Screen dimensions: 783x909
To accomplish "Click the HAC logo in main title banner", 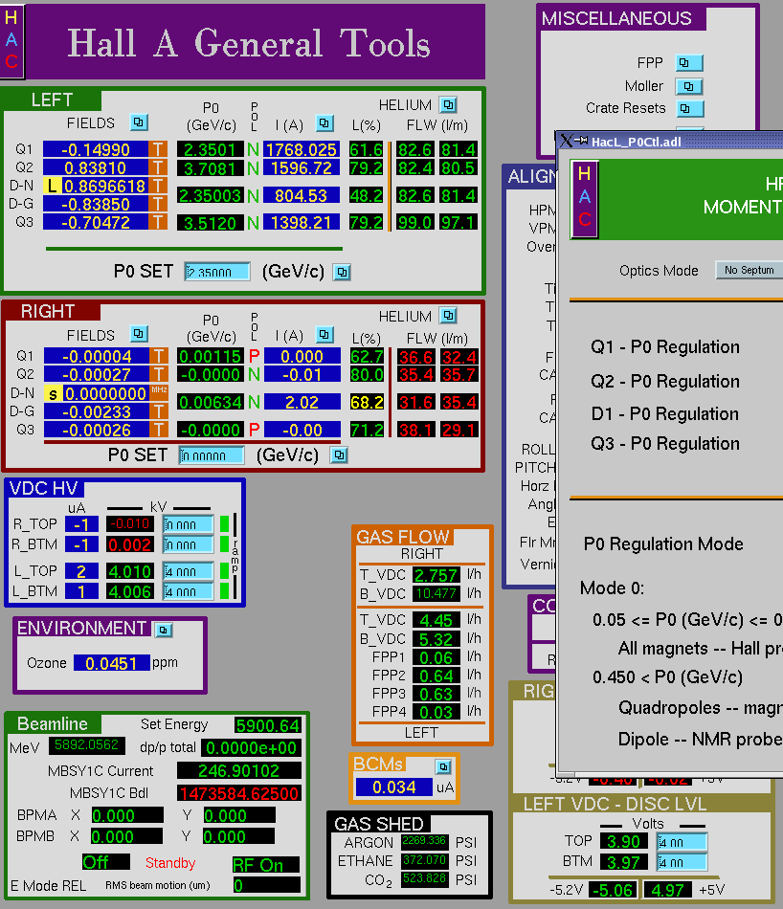I will (x=11, y=40).
